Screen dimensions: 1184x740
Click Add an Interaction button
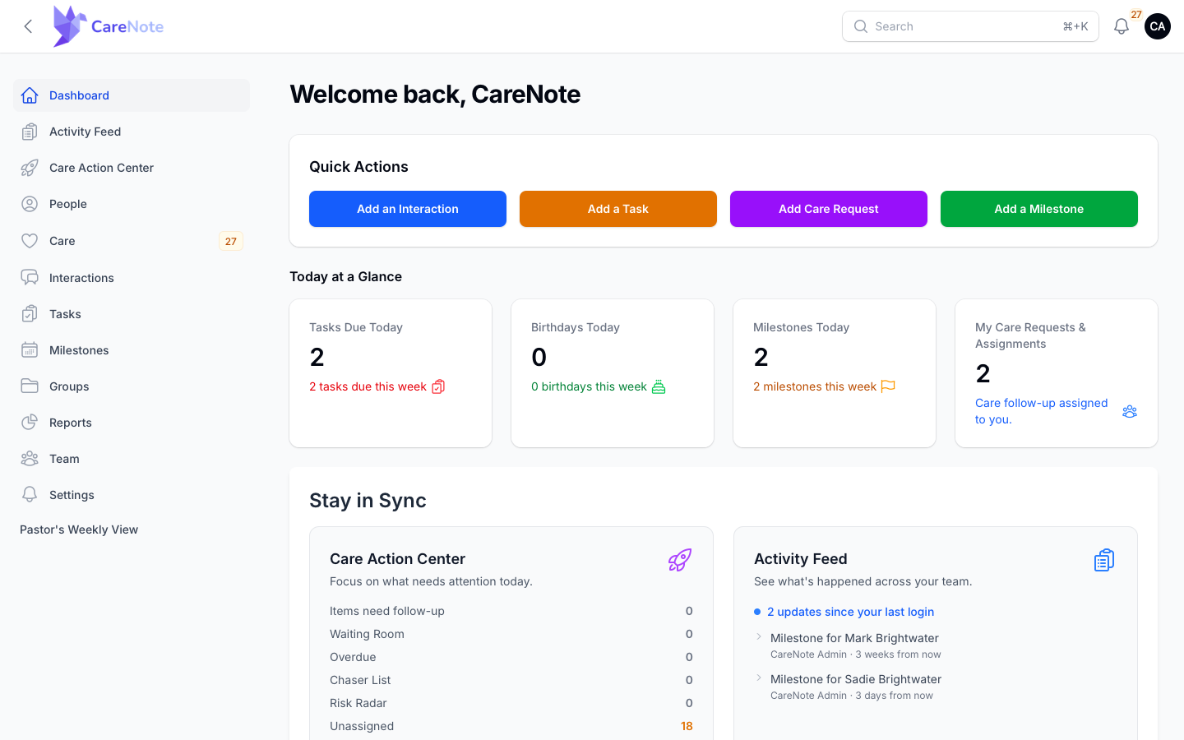(x=408, y=209)
